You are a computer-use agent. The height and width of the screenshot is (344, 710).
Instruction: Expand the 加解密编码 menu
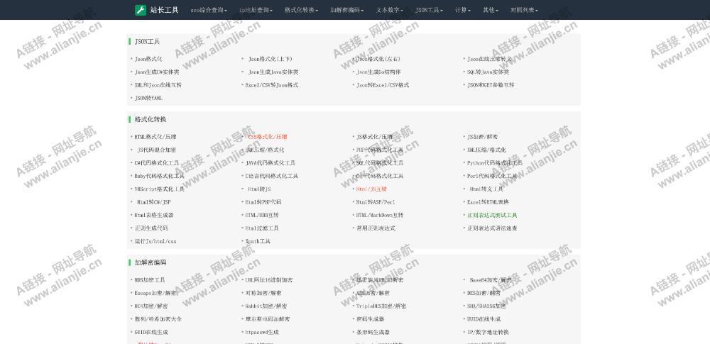pyautogui.click(x=346, y=10)
